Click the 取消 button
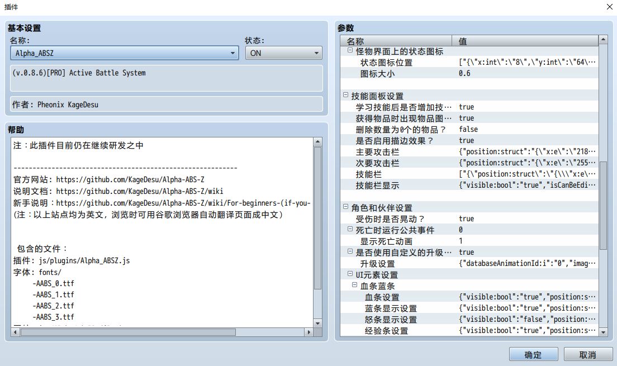 click(588, 354)
